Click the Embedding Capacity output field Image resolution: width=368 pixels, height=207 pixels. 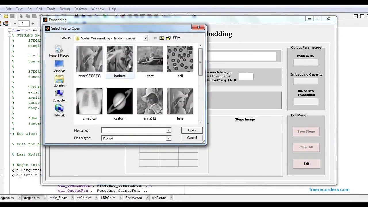pyautogui.click(x=306, y=81)
